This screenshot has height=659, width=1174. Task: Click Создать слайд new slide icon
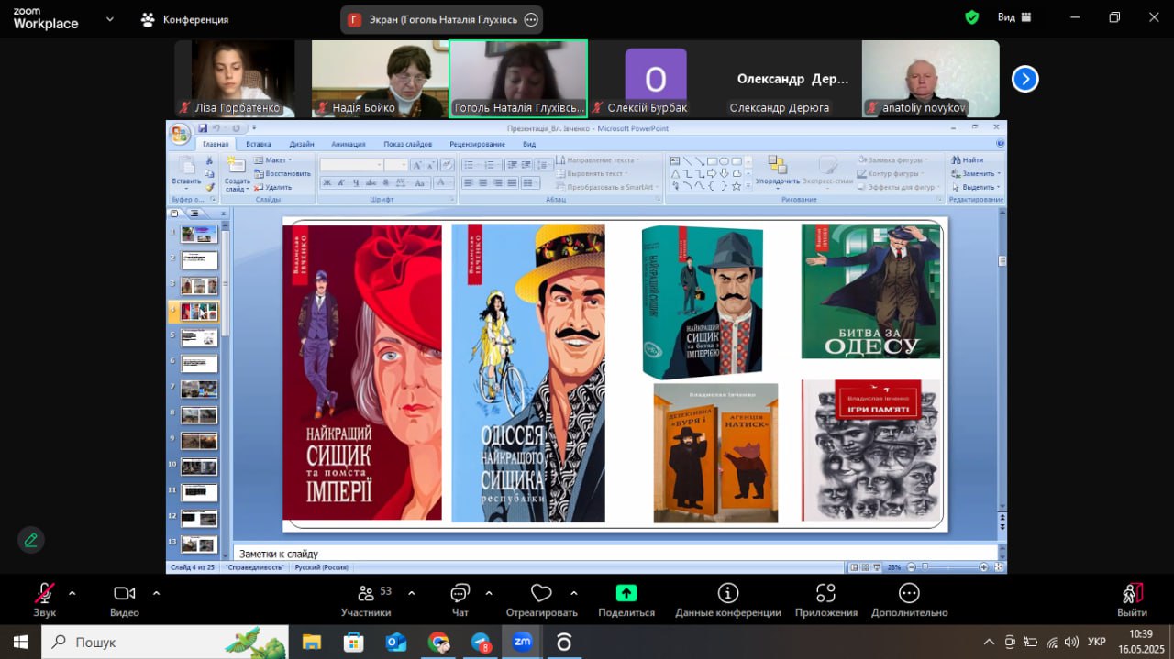click(x=237, y=165)
